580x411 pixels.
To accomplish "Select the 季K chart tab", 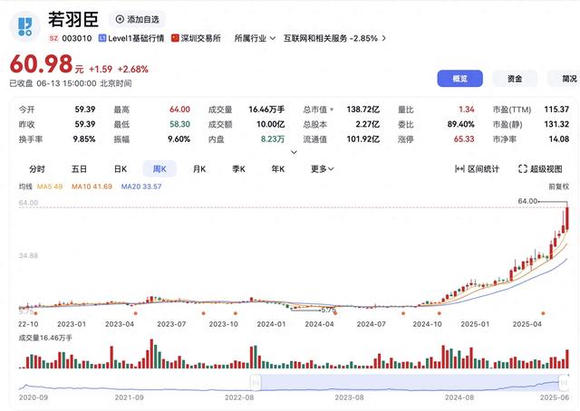I will [x=238, y=169].
